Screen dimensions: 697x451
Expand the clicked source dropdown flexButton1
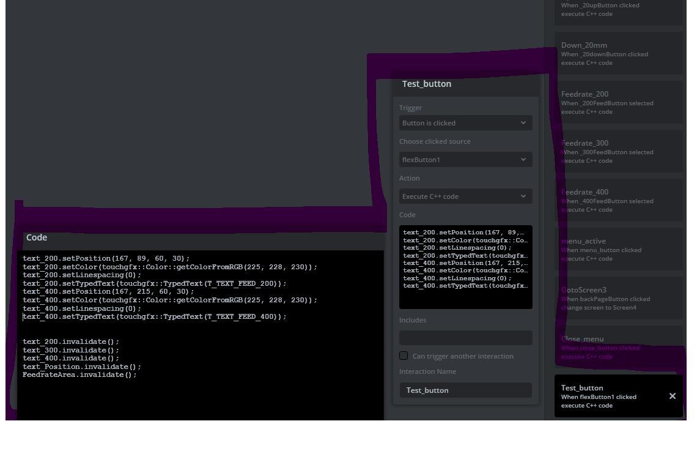[465, 160]
